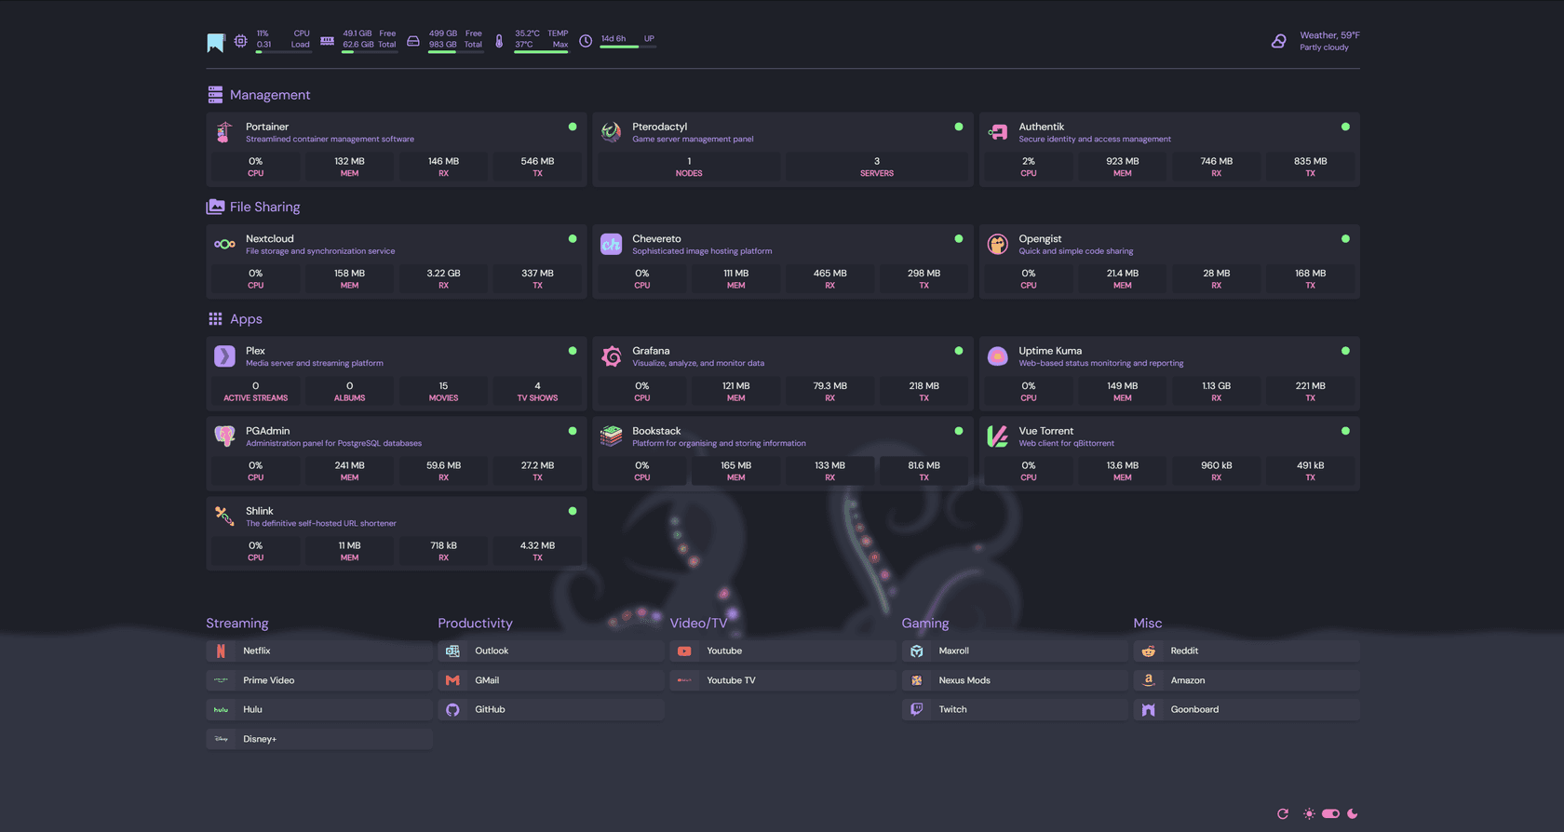Open the PGAdmin elephant icon
Screen dimensions: 1564x832
[x=224, y=436]
